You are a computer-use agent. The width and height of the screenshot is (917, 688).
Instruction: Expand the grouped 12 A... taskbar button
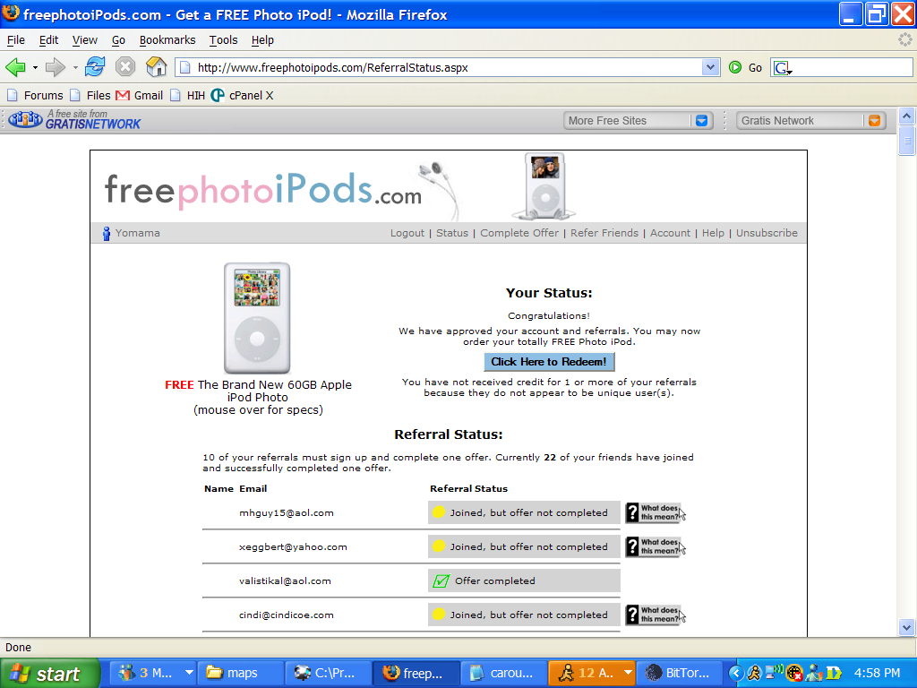628,673
